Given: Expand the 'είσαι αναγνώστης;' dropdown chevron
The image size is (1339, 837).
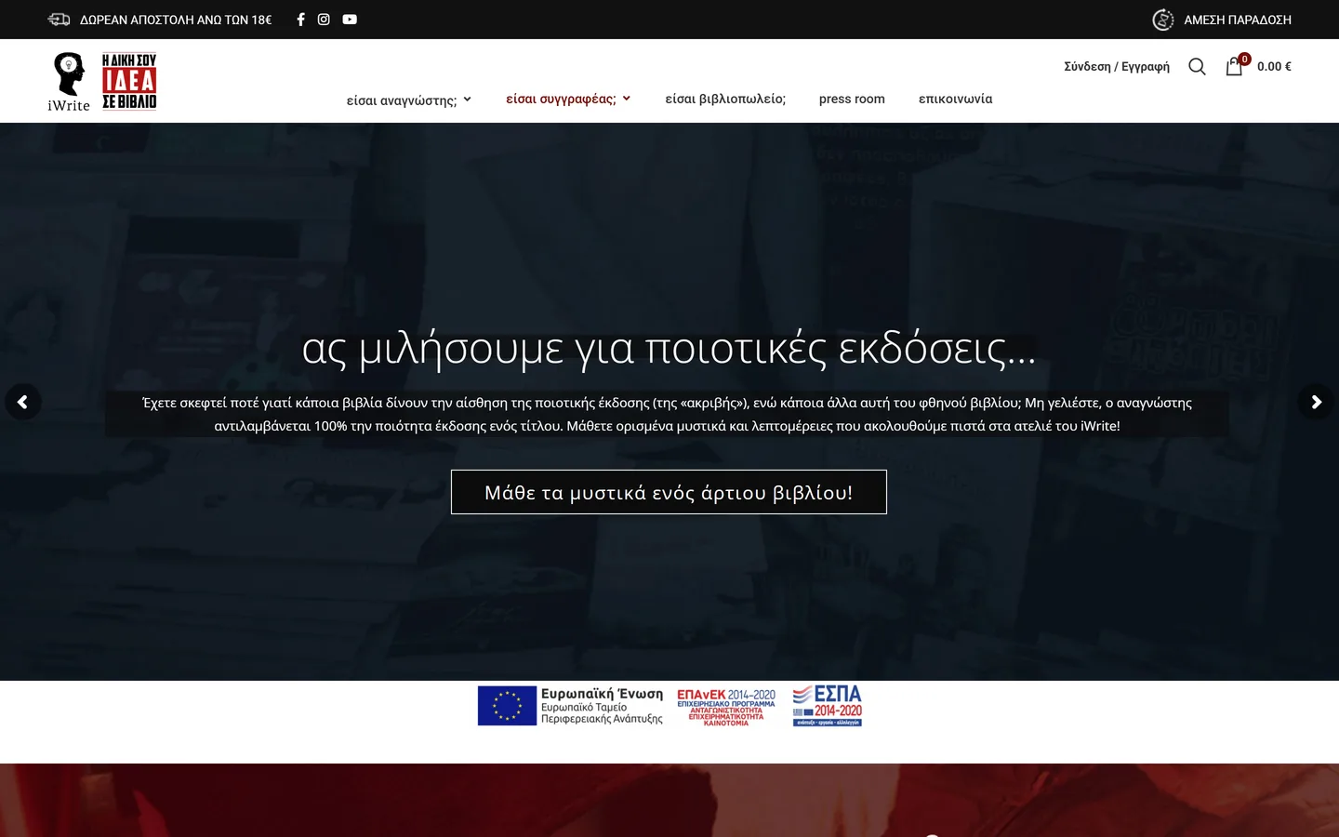Looking at the screenshot, I should coord(468,100).
